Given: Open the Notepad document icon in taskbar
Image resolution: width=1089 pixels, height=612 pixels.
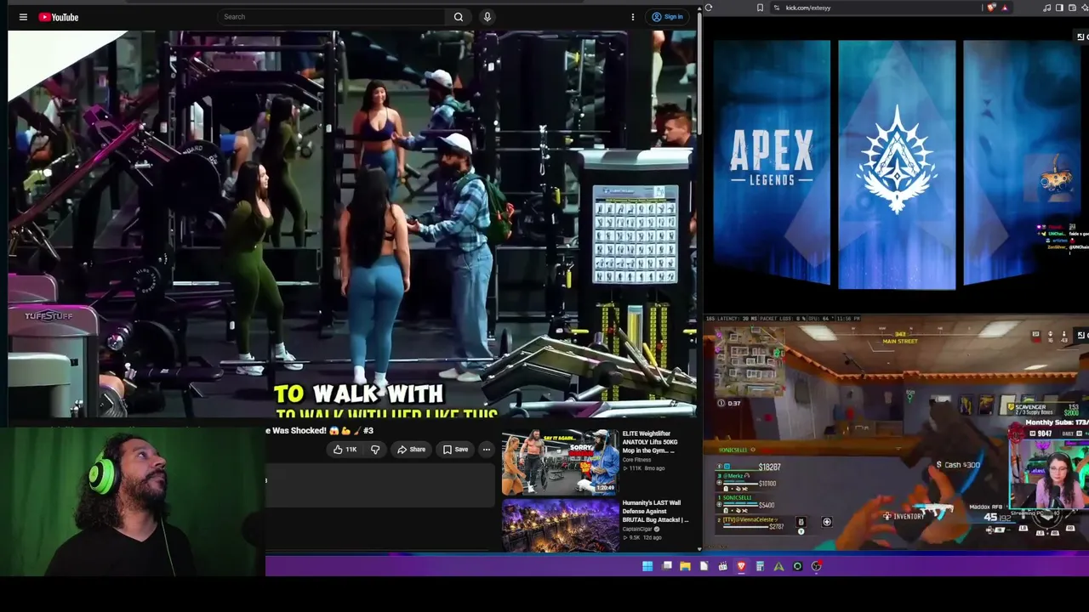Looking at the screenshot, I should point(704,566).
